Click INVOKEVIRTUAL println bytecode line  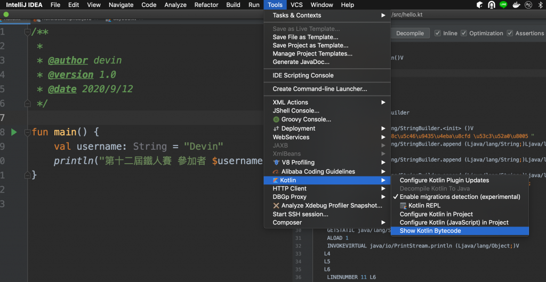[x=423, y=246]
